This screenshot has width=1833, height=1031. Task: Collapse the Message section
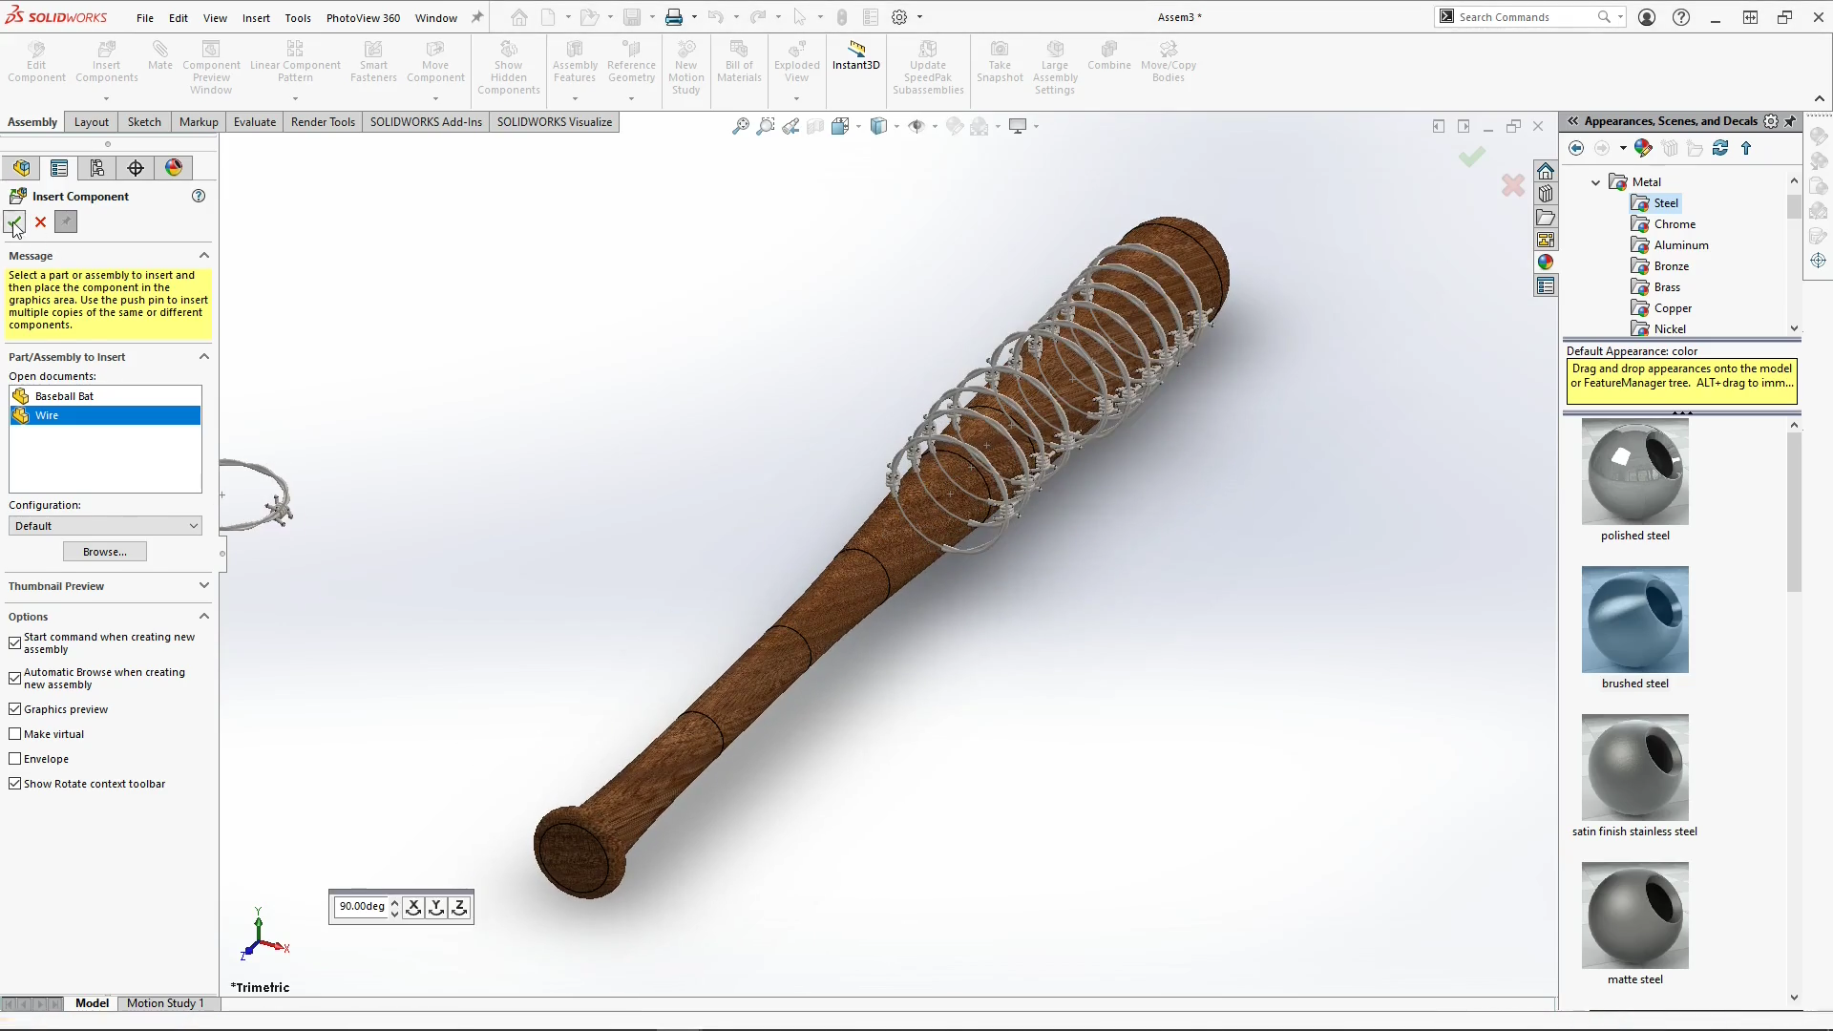pos(203,255)
